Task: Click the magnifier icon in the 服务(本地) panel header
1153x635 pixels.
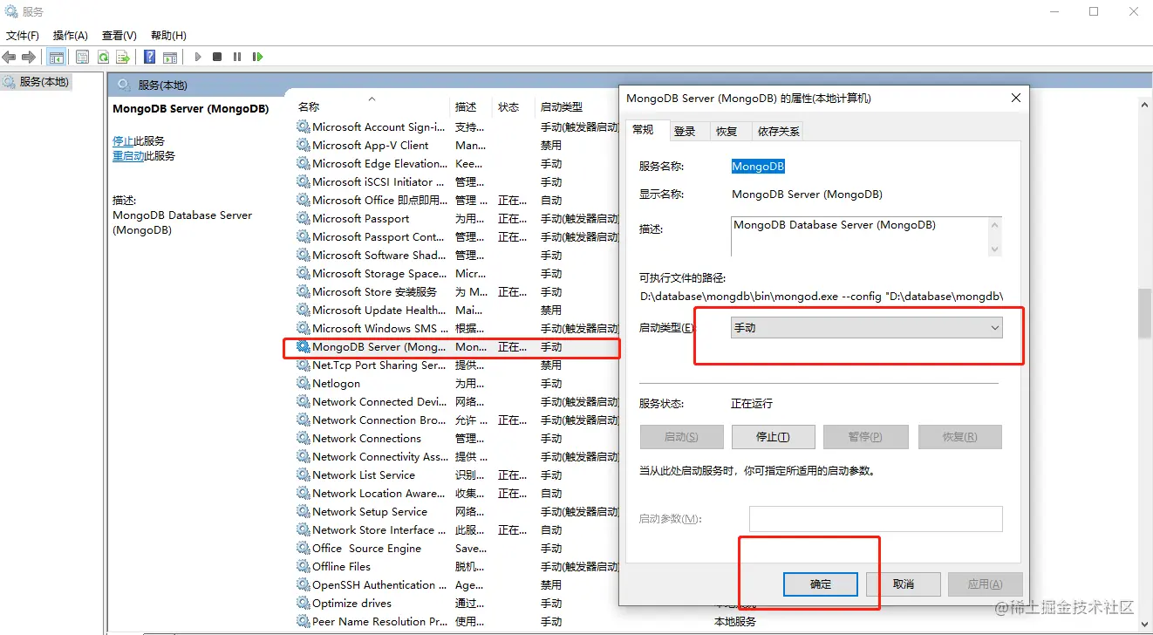Action: (x=124, y=85)
